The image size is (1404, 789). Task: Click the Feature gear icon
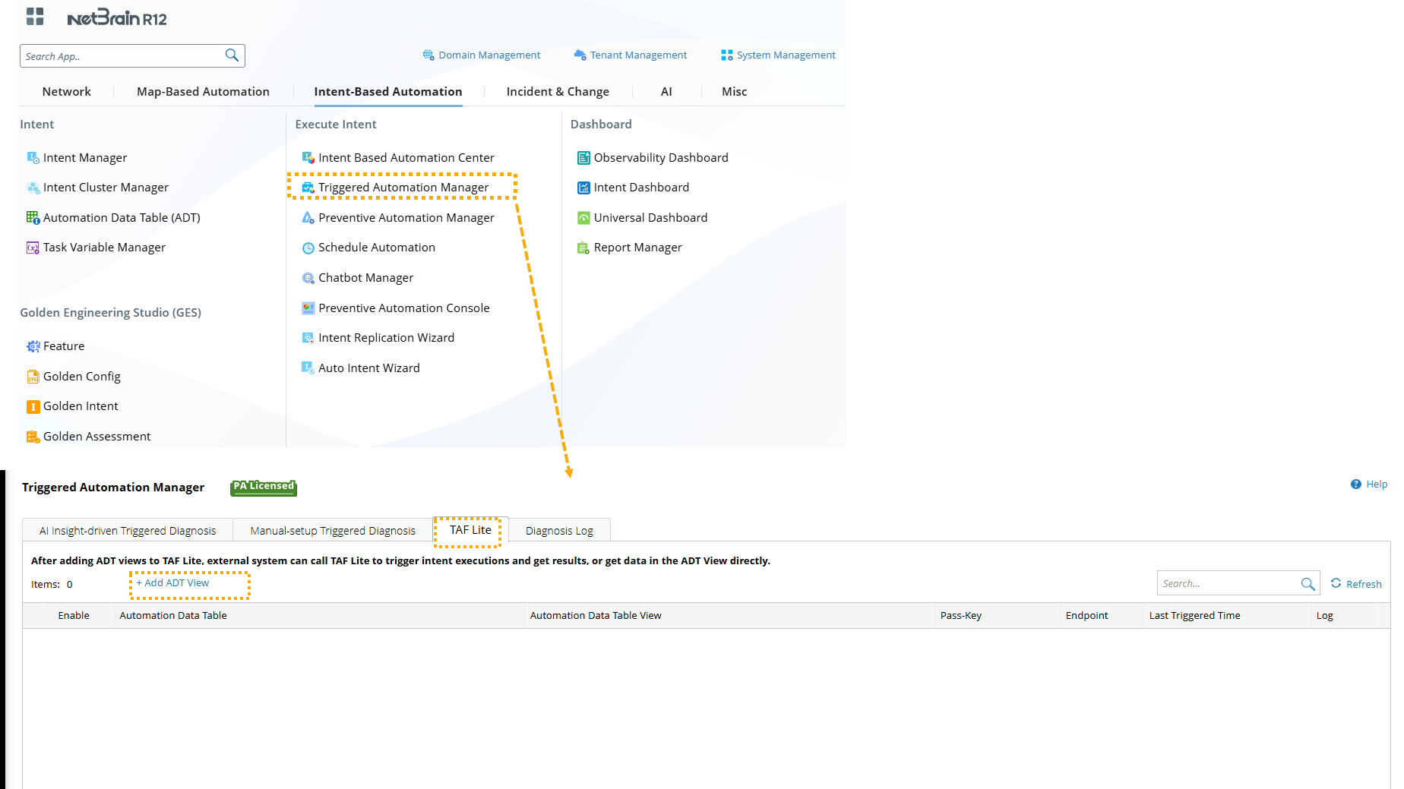pos(33,346)
